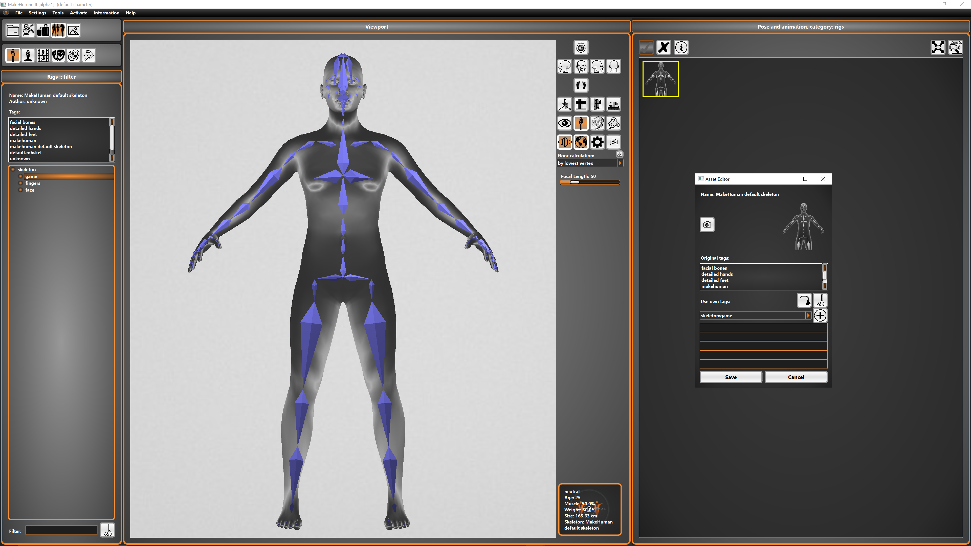Open the animation film strip icon
Viewport: 971px width, 546px height.
coord(43,55)
